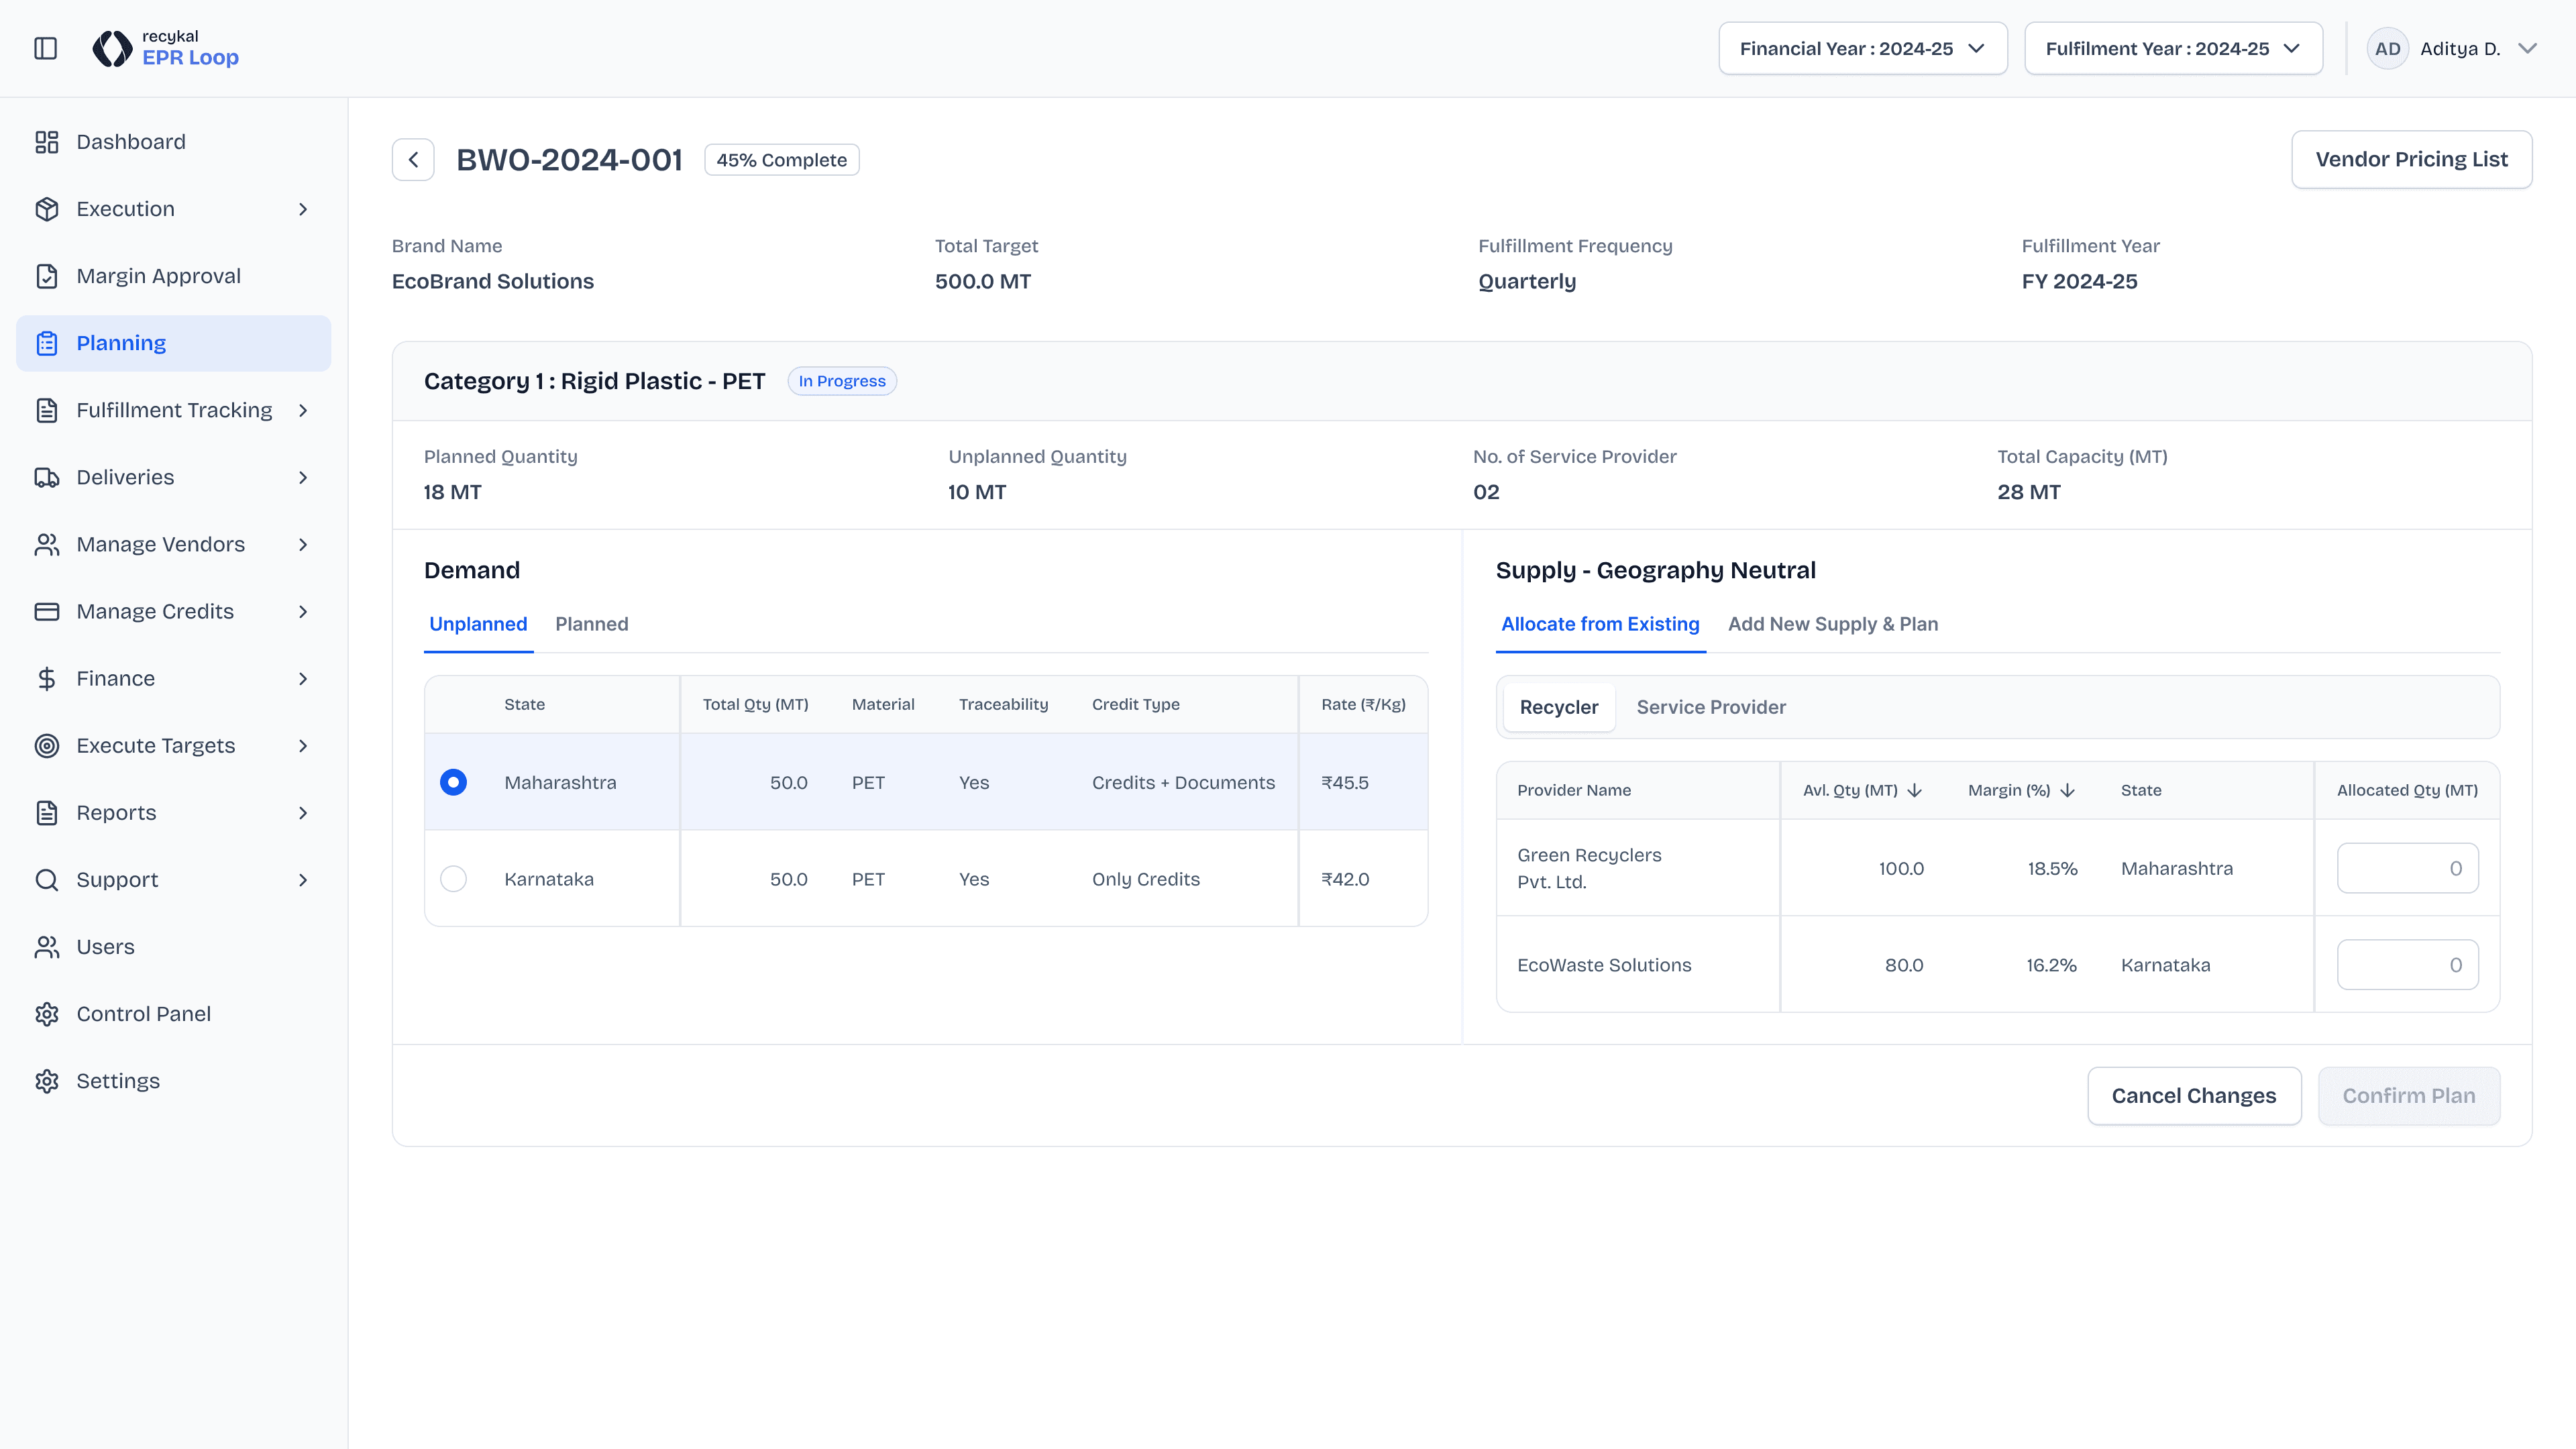This screenshot has height=1449, width=2576.
Task: Sort by Avl. Qty arrow icon
Action: 1915,790
